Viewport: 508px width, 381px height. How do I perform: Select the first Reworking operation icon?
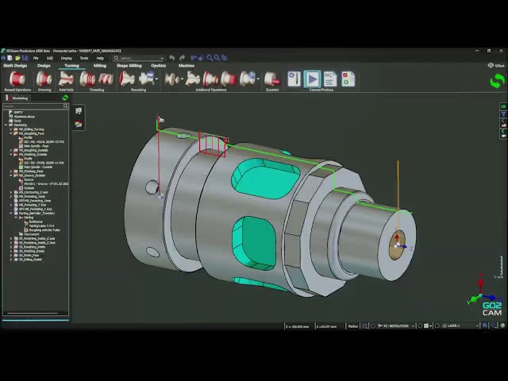click(127, 79)
